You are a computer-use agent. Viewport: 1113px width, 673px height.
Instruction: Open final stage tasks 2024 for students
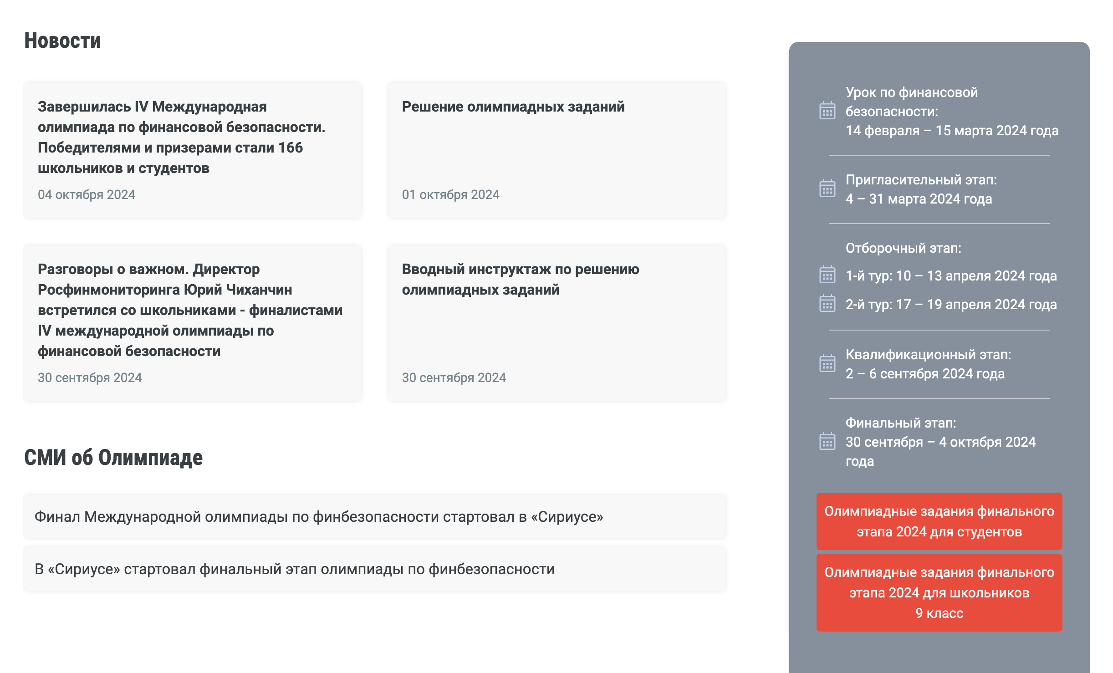939,521
